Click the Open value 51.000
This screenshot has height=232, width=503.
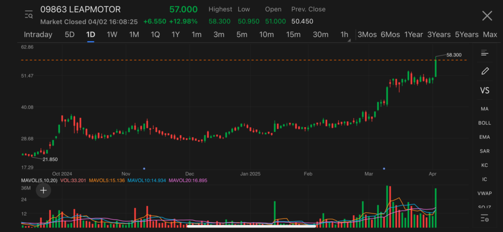(x=275, y=22)
